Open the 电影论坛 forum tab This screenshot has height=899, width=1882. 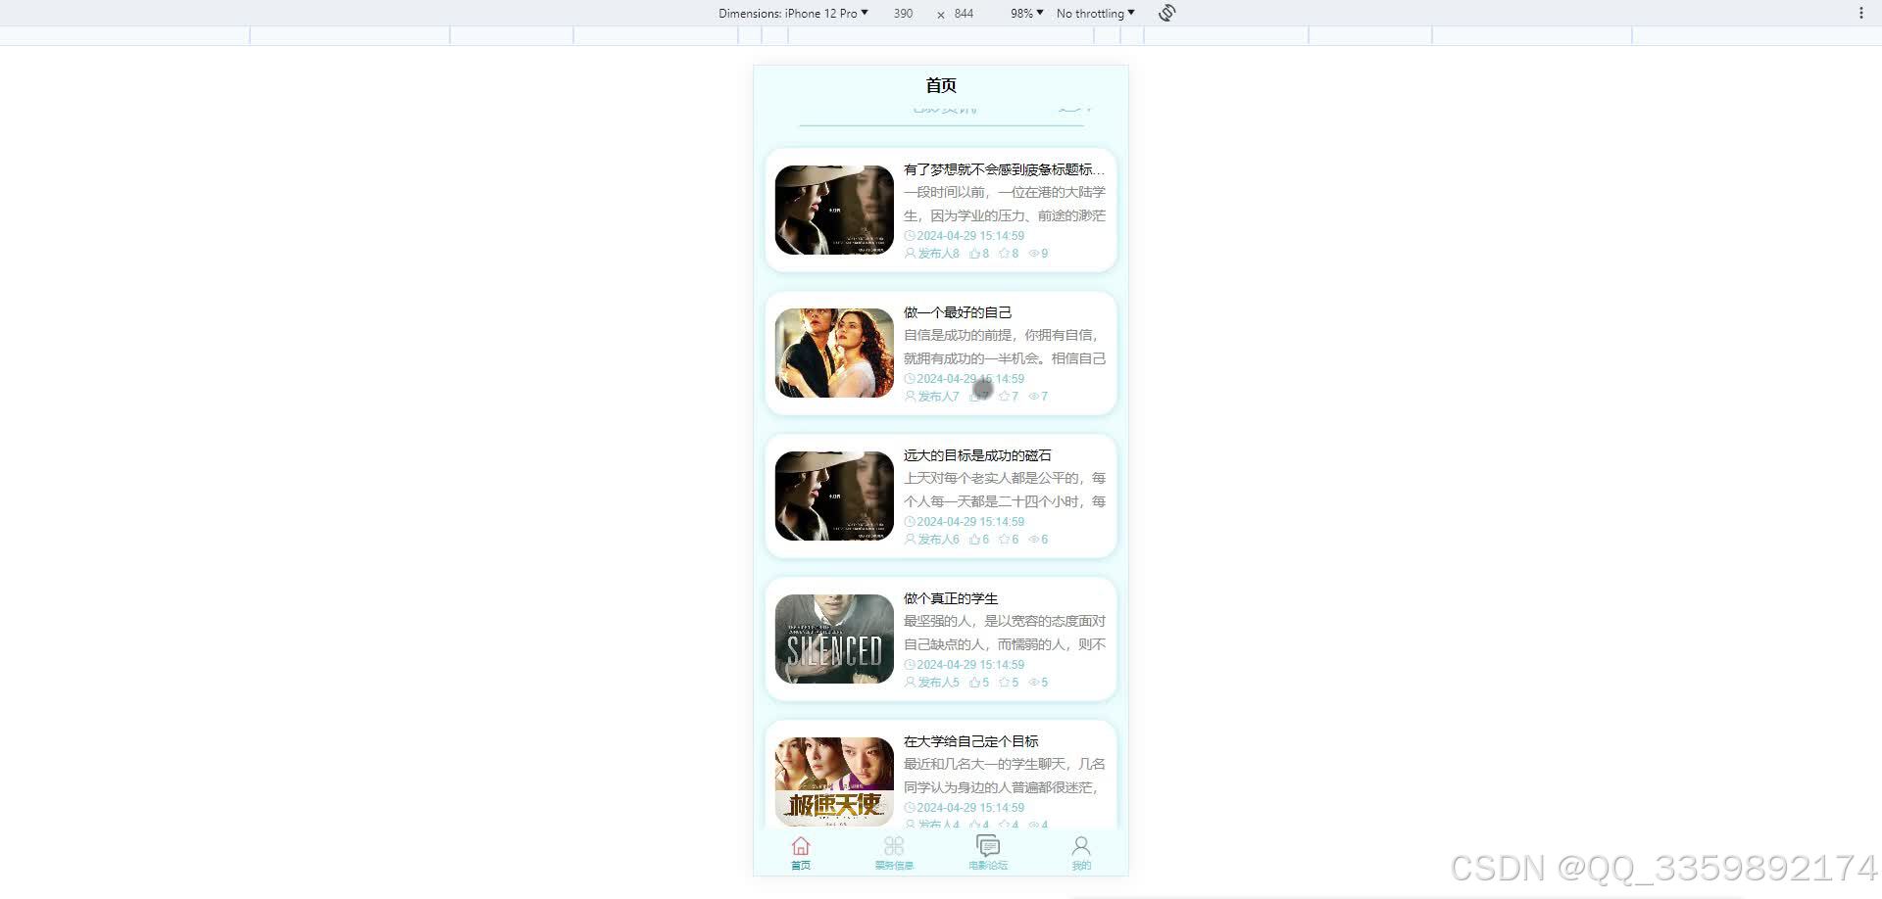pos(988,853)
